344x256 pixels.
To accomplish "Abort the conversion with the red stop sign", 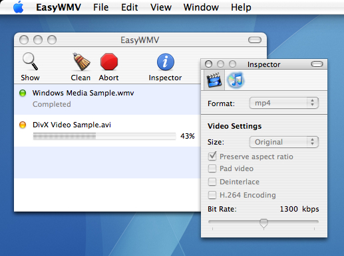I will pos(109,62).
